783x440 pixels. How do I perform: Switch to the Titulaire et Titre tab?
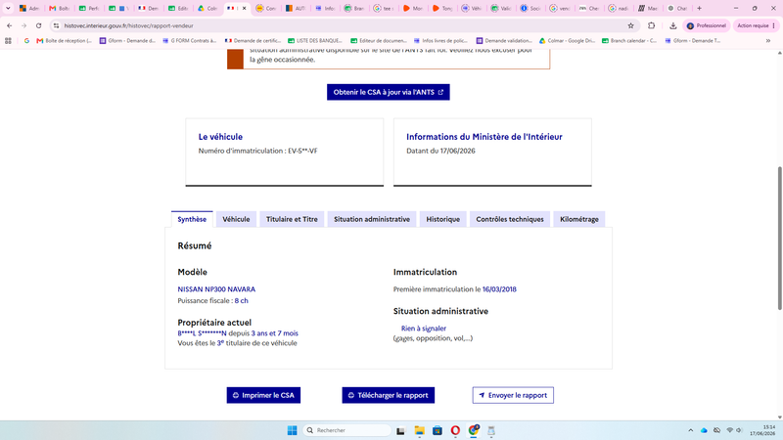click(292, 219)
